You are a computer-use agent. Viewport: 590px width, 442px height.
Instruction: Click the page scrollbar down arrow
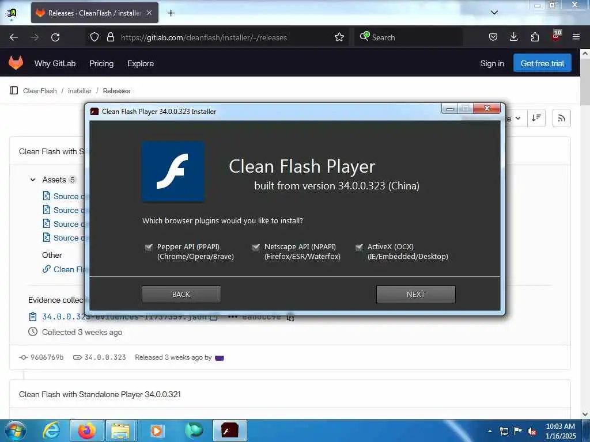[x=585, y=414]
